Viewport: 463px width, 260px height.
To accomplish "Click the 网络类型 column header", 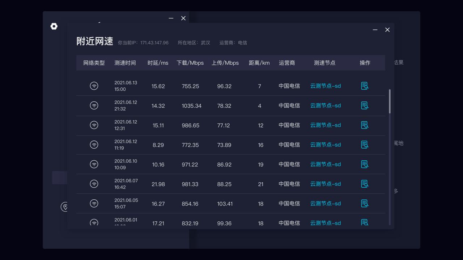I will point(94,62).
